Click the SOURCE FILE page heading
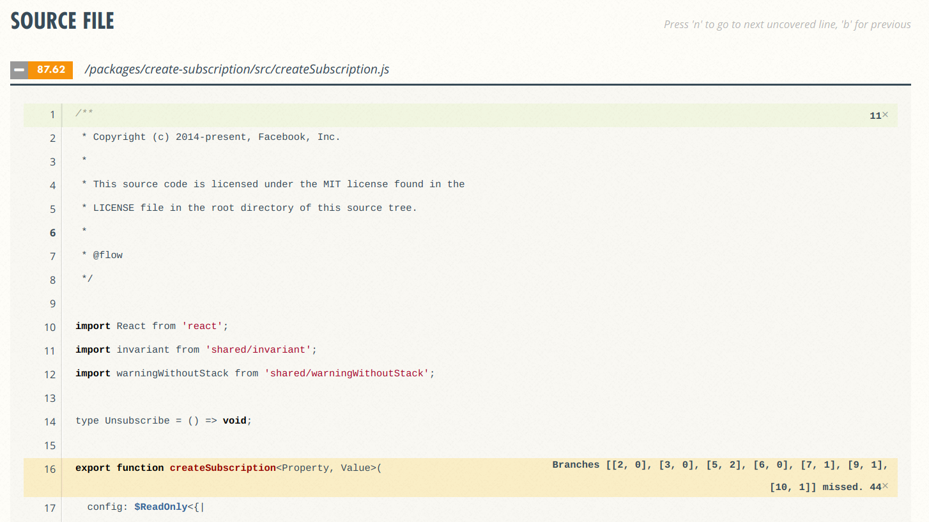 coord(61,20)
